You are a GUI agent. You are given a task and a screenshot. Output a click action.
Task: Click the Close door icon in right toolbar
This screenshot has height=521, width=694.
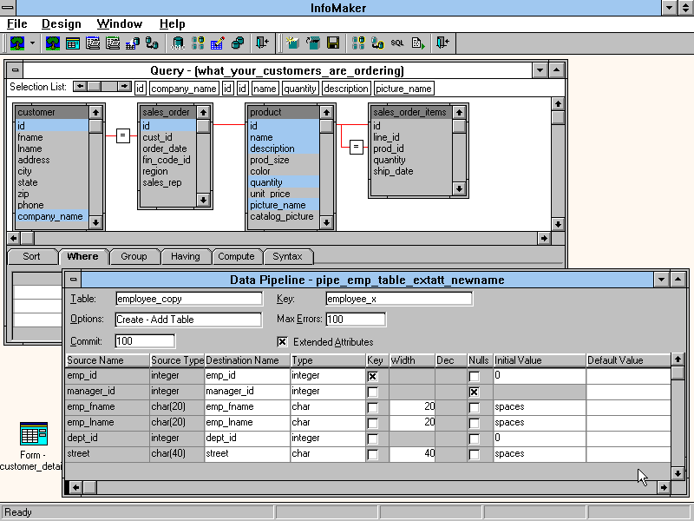coord(442,43)
